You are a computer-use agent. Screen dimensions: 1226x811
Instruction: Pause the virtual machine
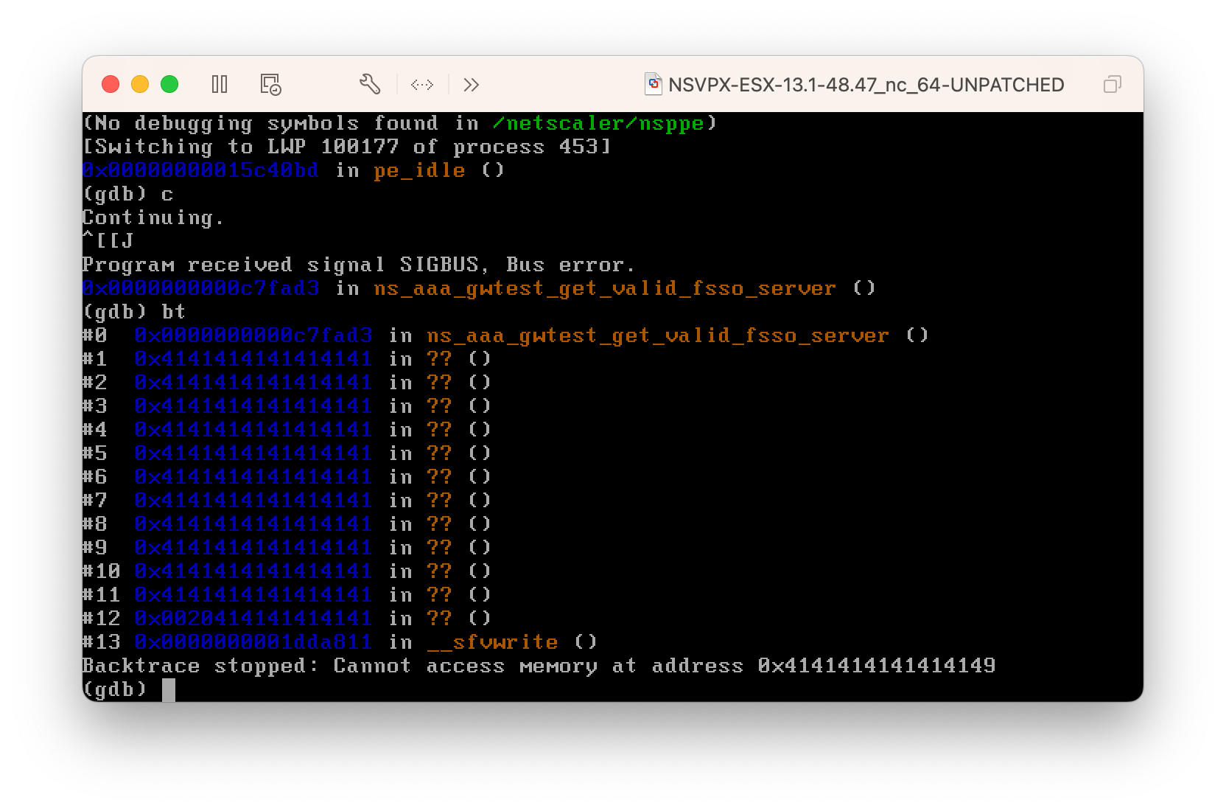point(219,84)
